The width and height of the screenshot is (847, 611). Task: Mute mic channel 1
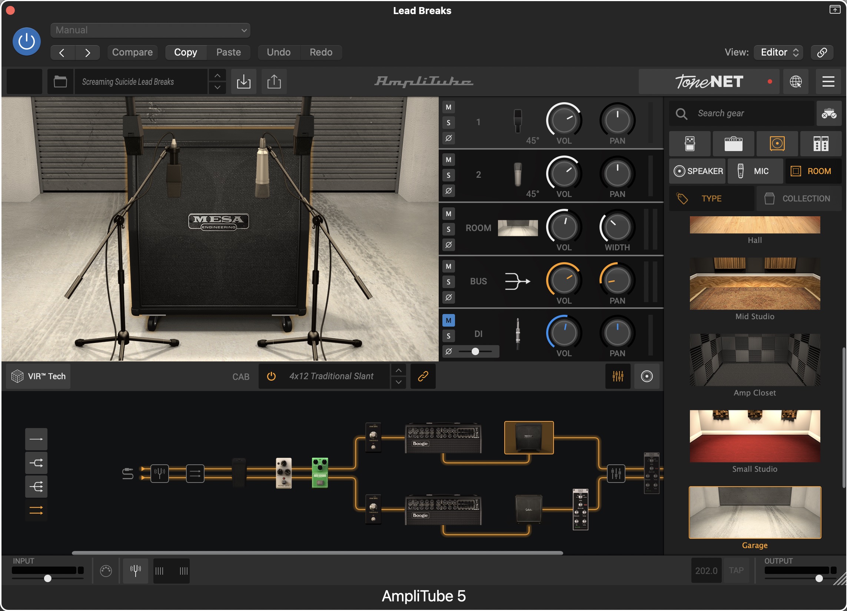pyautogui.click(x=449, y=107)
